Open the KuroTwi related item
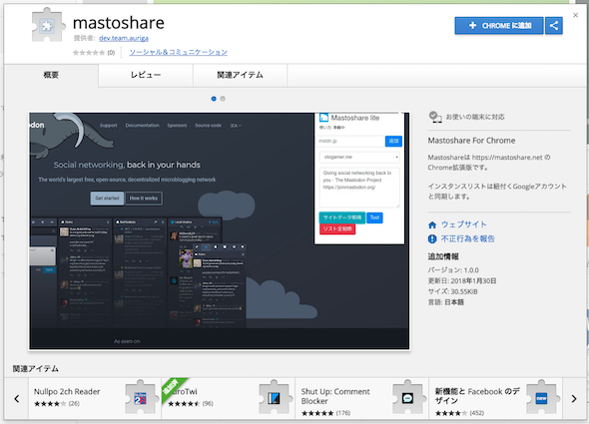Screen dimensions: 589x424 228,398
